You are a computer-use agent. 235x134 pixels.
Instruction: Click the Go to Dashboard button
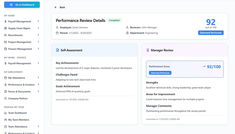[21, 5]
